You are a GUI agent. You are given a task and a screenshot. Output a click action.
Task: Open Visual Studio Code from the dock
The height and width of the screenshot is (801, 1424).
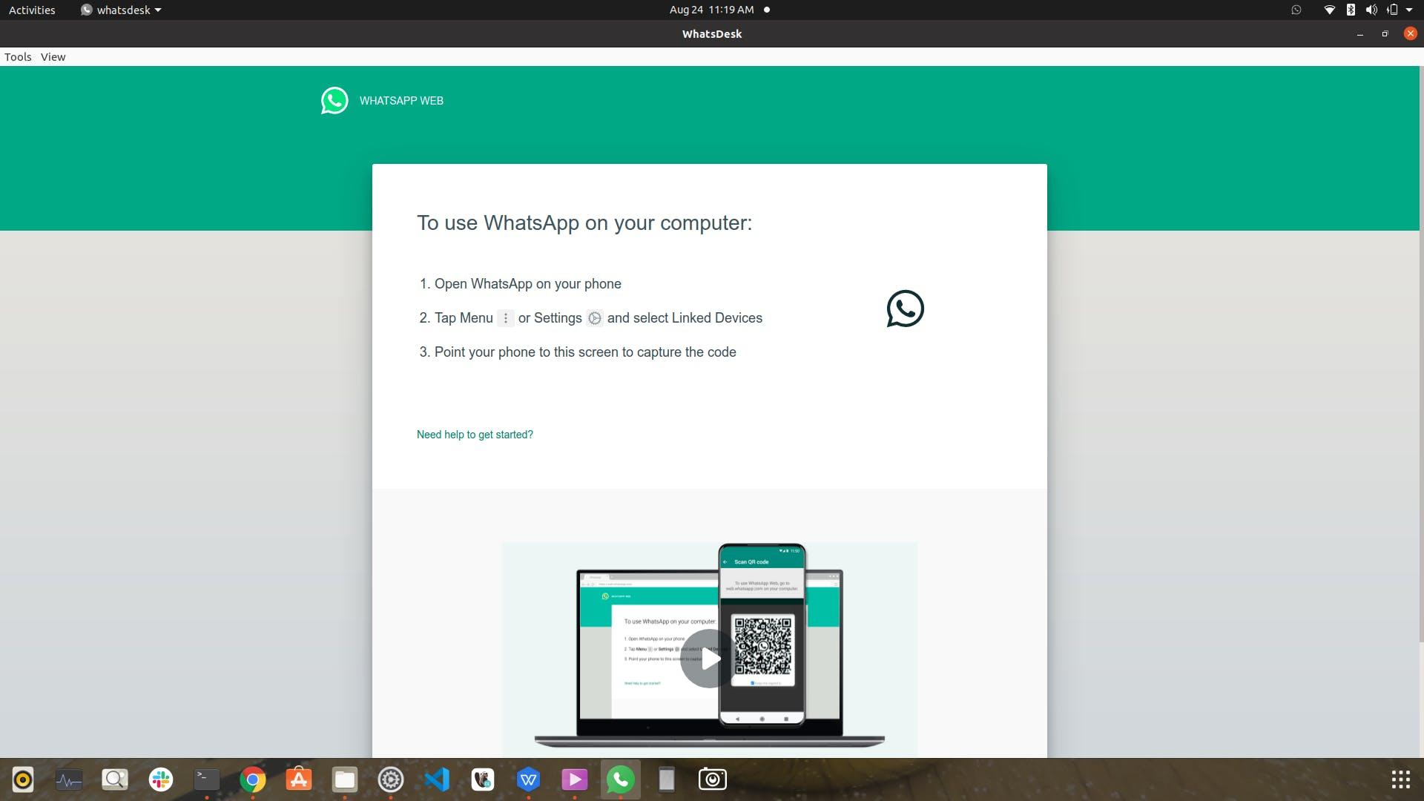click(436, 779)
